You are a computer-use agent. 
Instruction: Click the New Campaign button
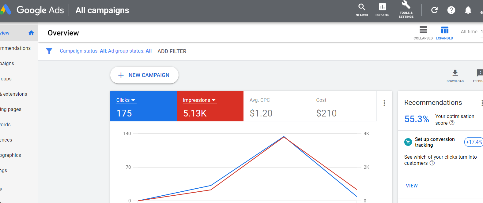144,75
